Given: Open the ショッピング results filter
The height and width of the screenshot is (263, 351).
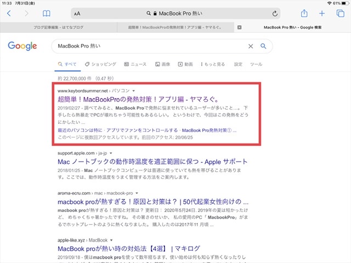Looking at the screenshot, I should [x=100, y=65].
